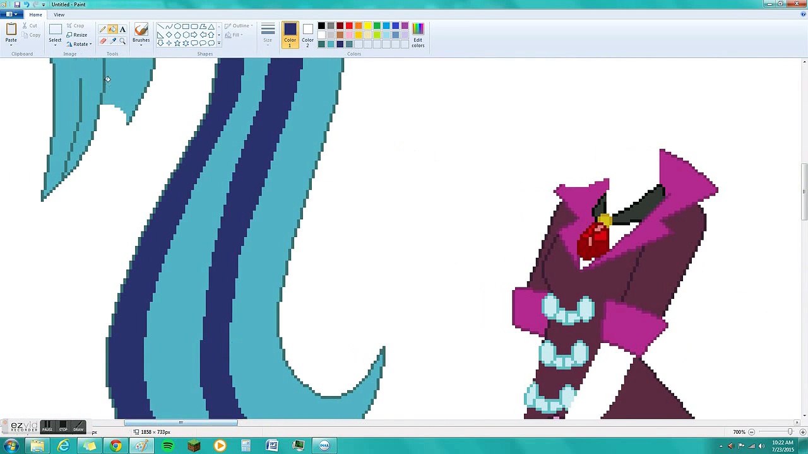Choose the Four-point star shape
This screenshot has width=808, height=454.
pyautogui.click(x=169, y=43)
